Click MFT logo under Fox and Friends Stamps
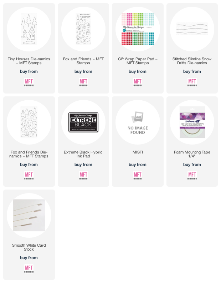Image resolution: width=221 pixels, height=287 pixels. pos(83,82)
